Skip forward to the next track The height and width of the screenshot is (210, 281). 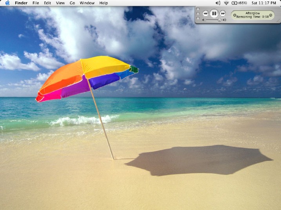(222, 13)
